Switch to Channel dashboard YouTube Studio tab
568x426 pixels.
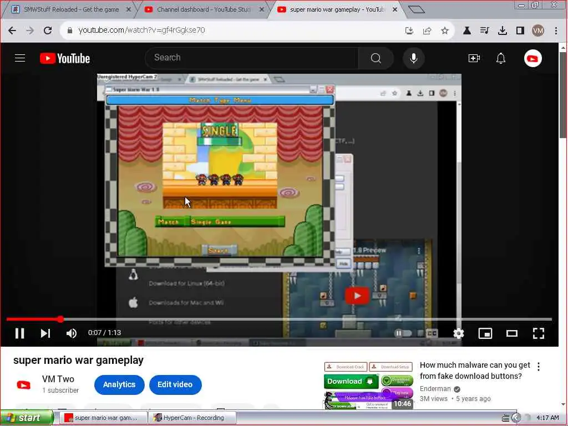204,9
